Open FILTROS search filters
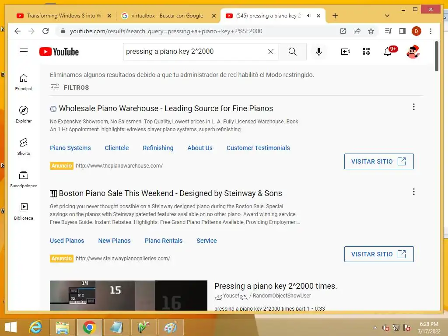The width and height of the screenshot is (448, 336). [70, 87]
